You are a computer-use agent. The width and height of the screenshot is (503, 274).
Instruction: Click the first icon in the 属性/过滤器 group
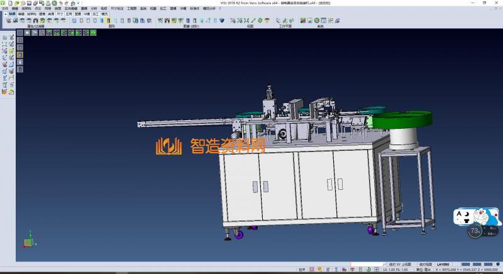point(8,21)
